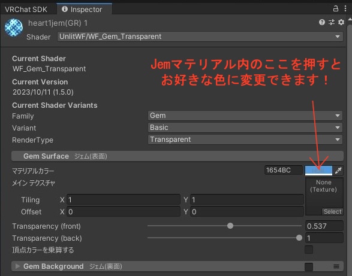Open material help reference icon

[x=322, y=22]
